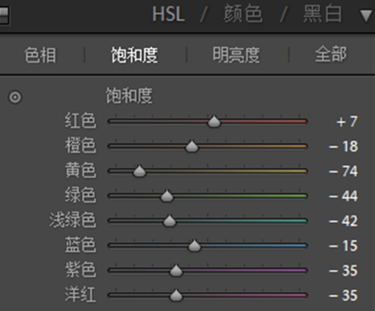
Task: Click the 紫色 (Purple) saturation slider handle
Action: (176, 270)
